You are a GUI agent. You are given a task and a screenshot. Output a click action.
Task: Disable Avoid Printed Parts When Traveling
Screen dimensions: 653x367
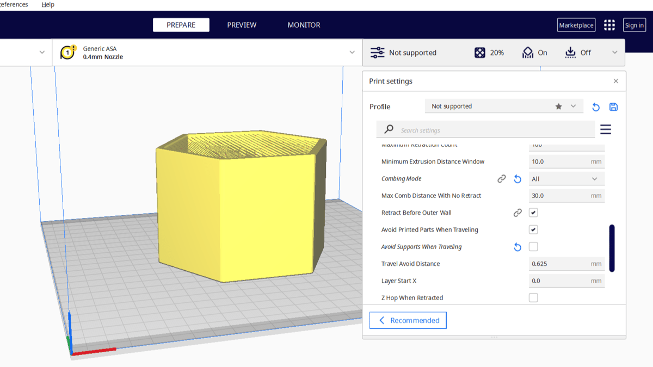point(533,229)
